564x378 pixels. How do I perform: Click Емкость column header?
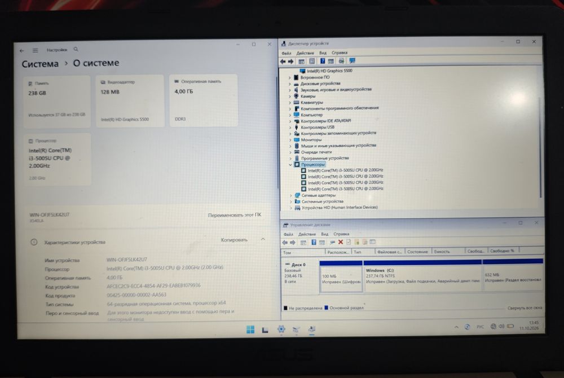coord(448,252)
